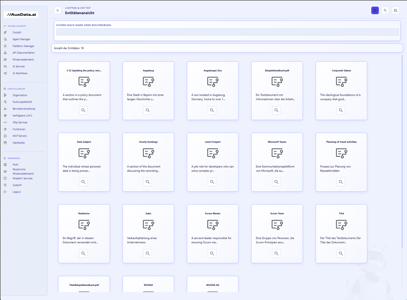Select the Augsburg entity card icon
Viewport: 407px width, 300px height.
(x=148, y=82)
